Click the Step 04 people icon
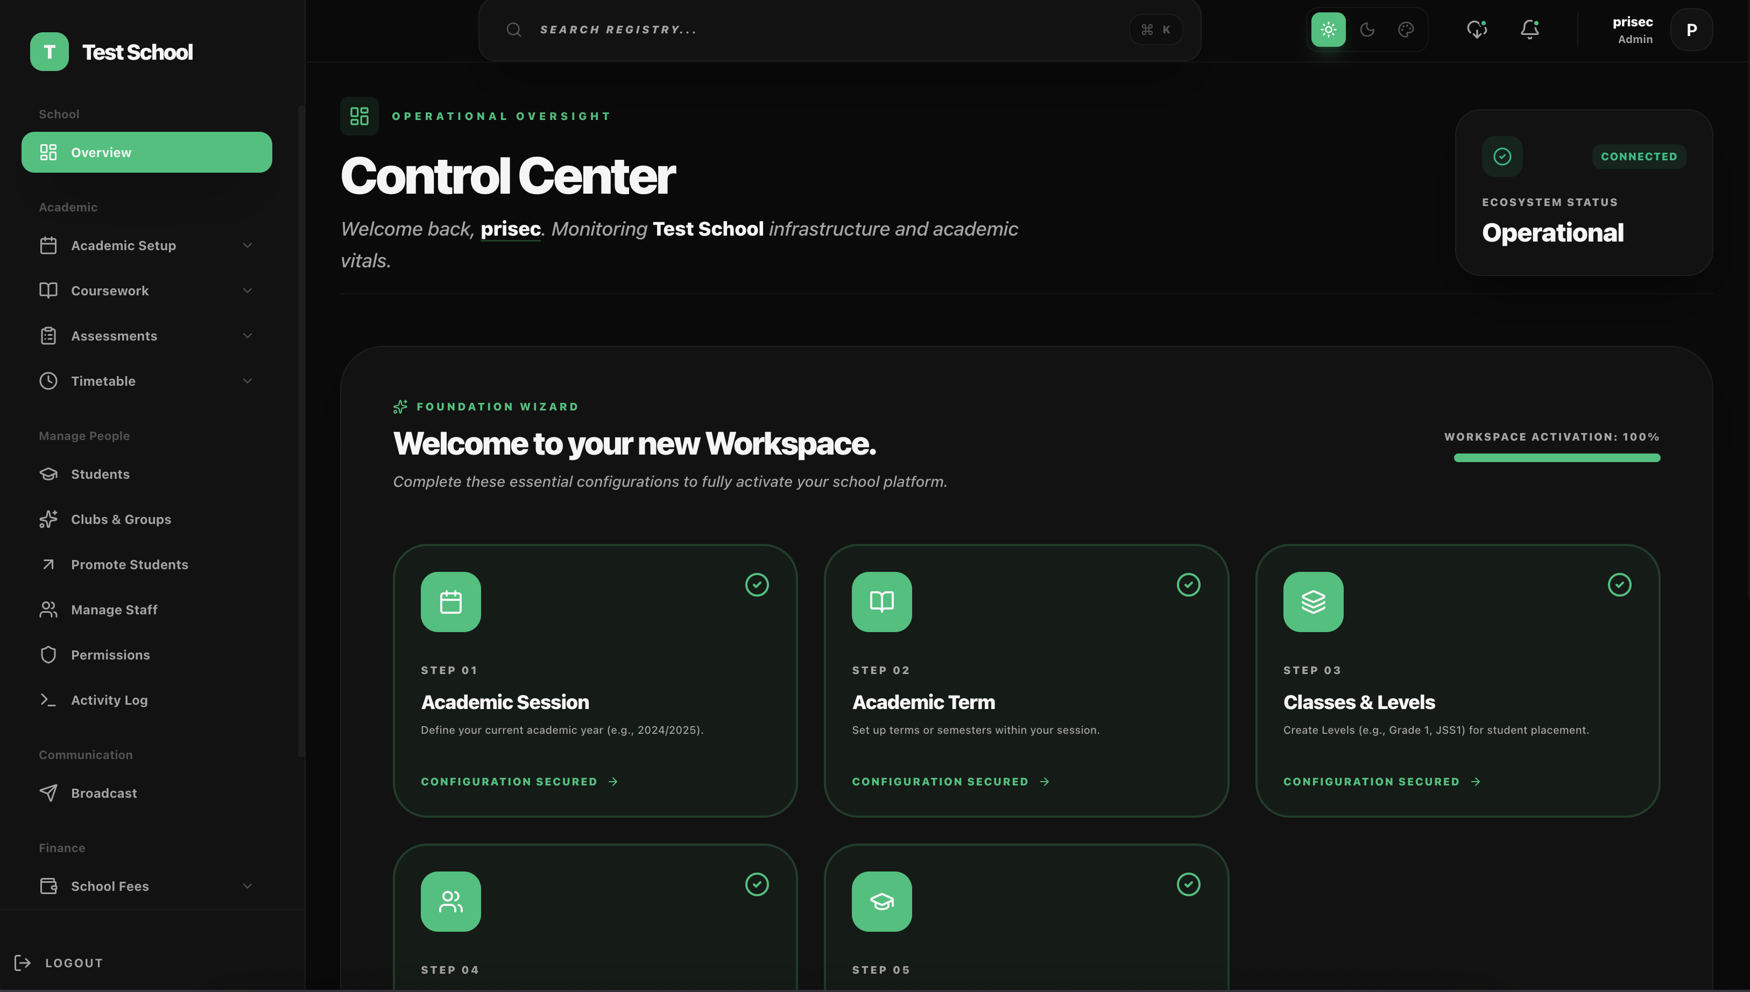The image size is (1750, 992). pyautogui.click(x=450, y=902)
